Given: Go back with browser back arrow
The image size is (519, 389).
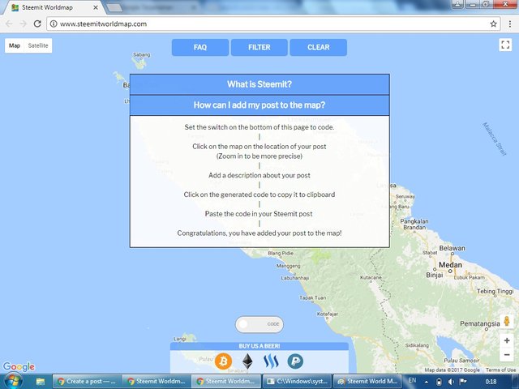Looking at the screenshot, I should pos(9,24).
